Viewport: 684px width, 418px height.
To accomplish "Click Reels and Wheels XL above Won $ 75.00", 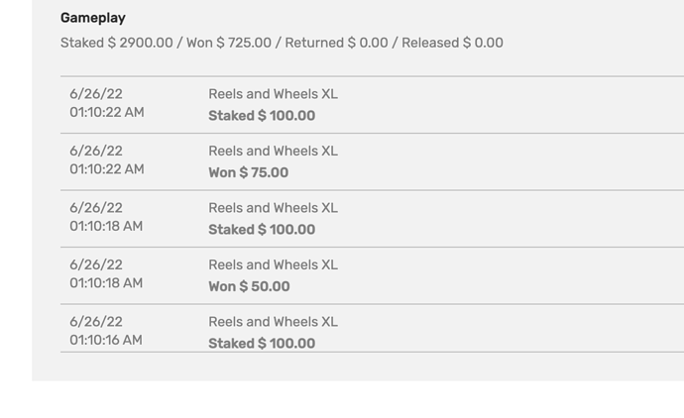I will pyautogui.click(x=273, y=151).
